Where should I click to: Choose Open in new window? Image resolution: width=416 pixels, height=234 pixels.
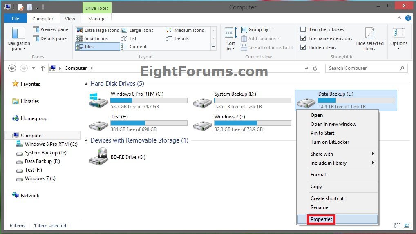[x=338, y=124]
